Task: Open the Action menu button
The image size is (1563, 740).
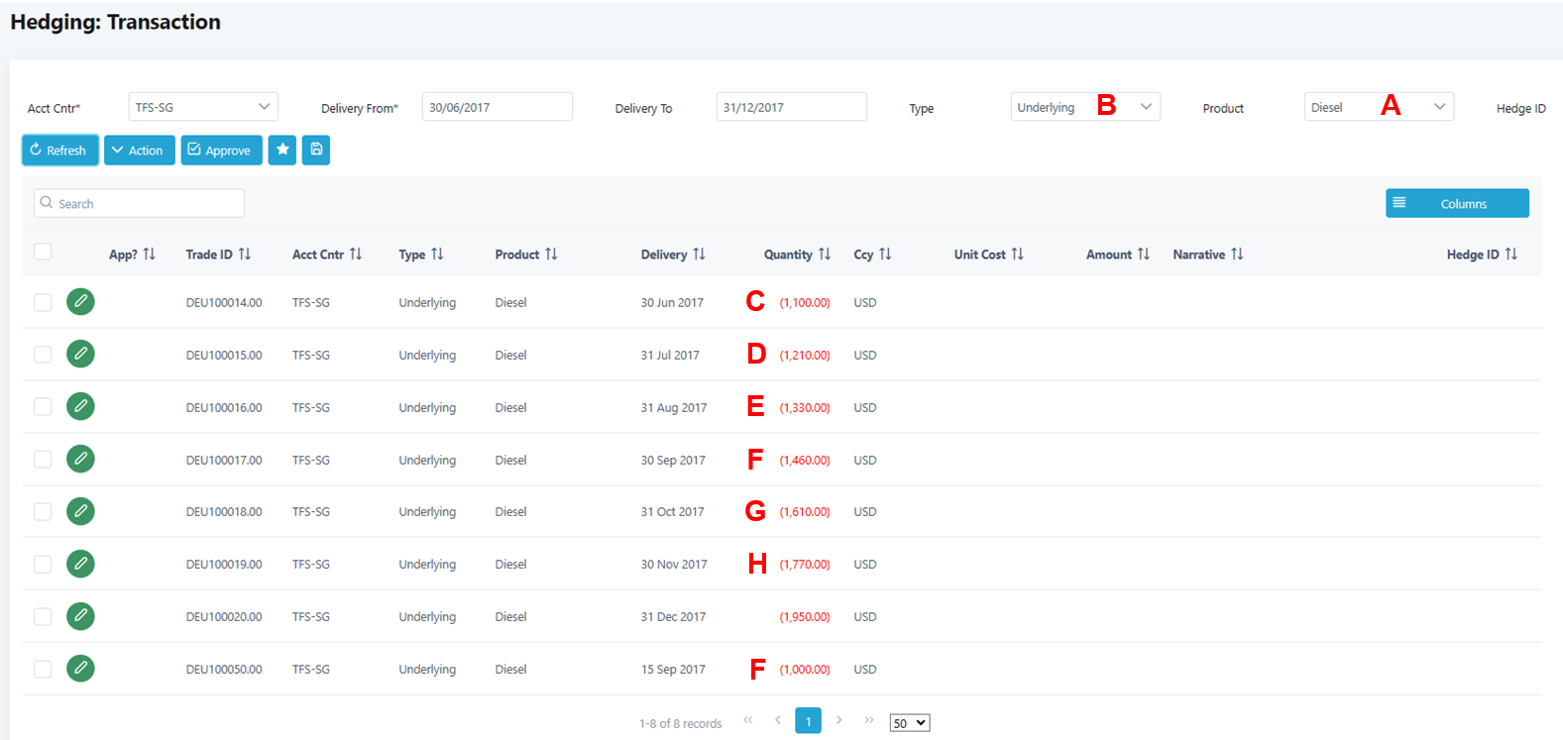Action: [139, 150]
